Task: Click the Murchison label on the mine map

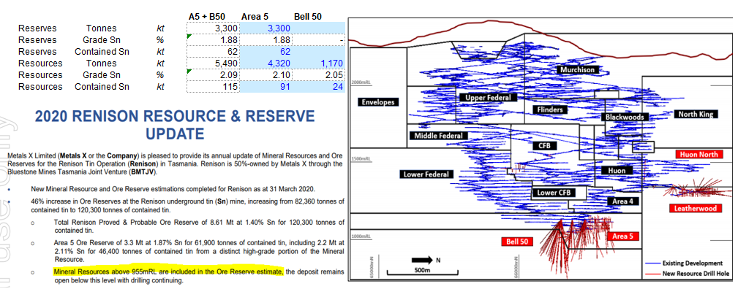Action: [578, 69]
